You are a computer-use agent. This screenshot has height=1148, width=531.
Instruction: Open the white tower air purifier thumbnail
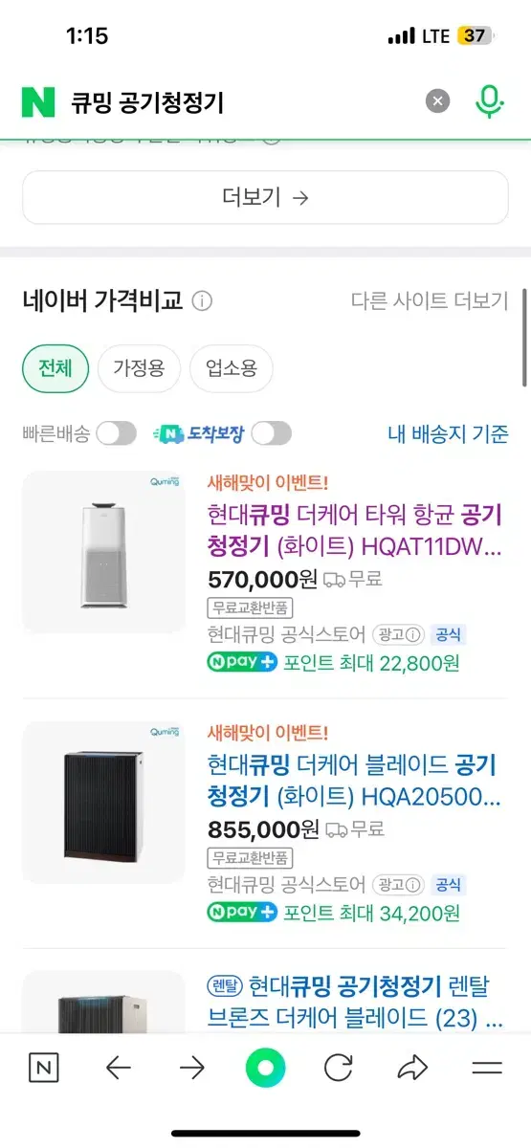103,552
